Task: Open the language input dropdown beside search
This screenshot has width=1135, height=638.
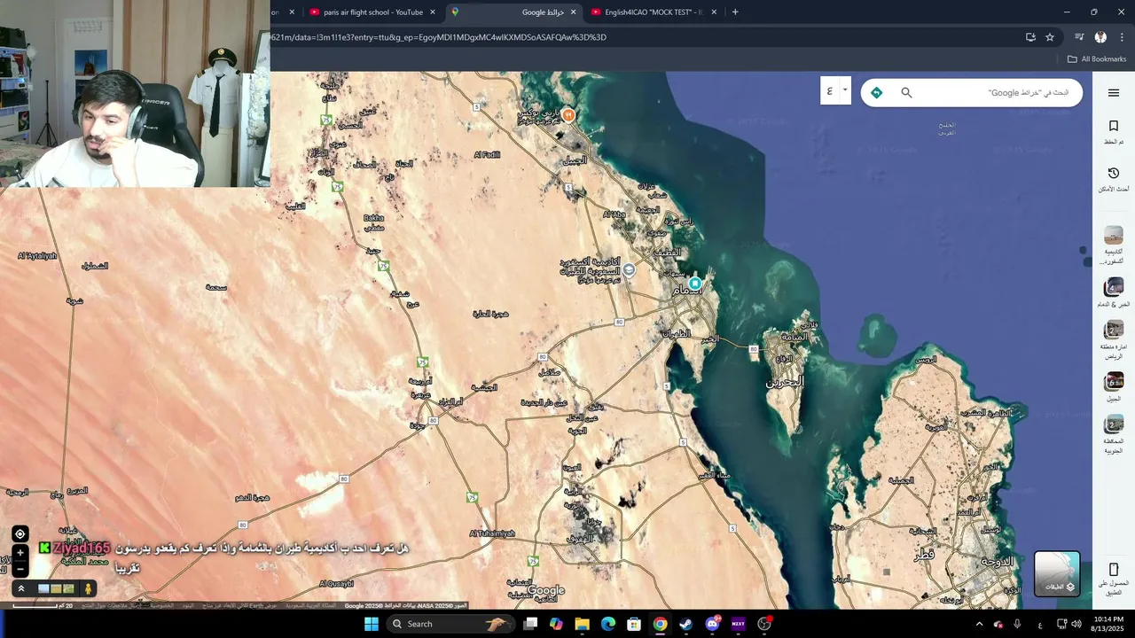Action: coord(835,90)
